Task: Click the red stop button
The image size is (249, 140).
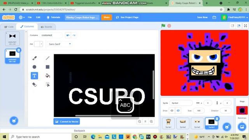Action: tap(169, 26)
